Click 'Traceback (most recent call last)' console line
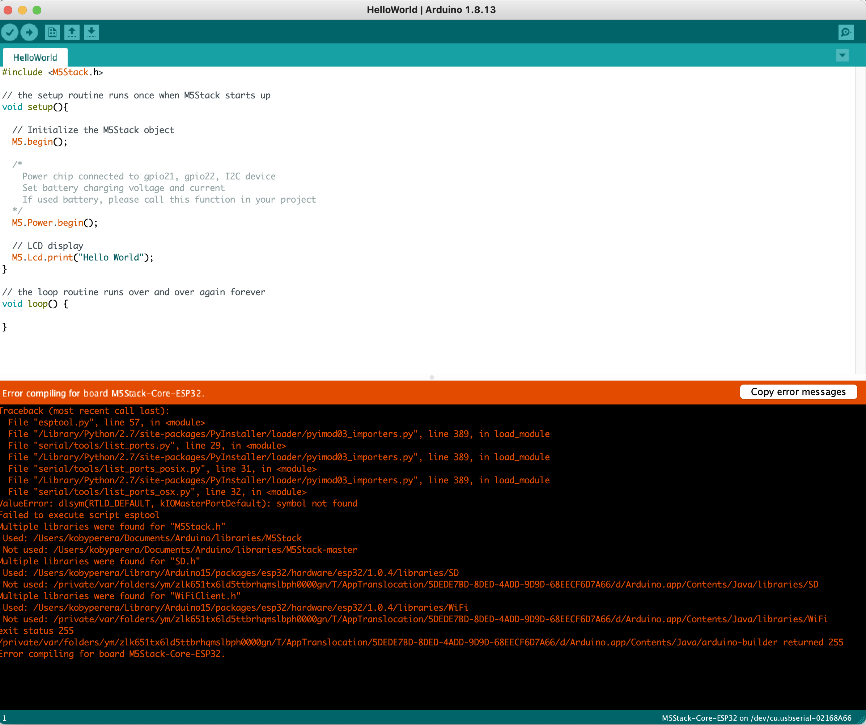Image resolution: width=866 pixels, height=725 pixels. point(85,411)
